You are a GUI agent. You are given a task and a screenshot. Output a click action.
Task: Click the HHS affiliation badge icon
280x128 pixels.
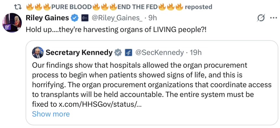pyautogui.click(x=128, y=53)
